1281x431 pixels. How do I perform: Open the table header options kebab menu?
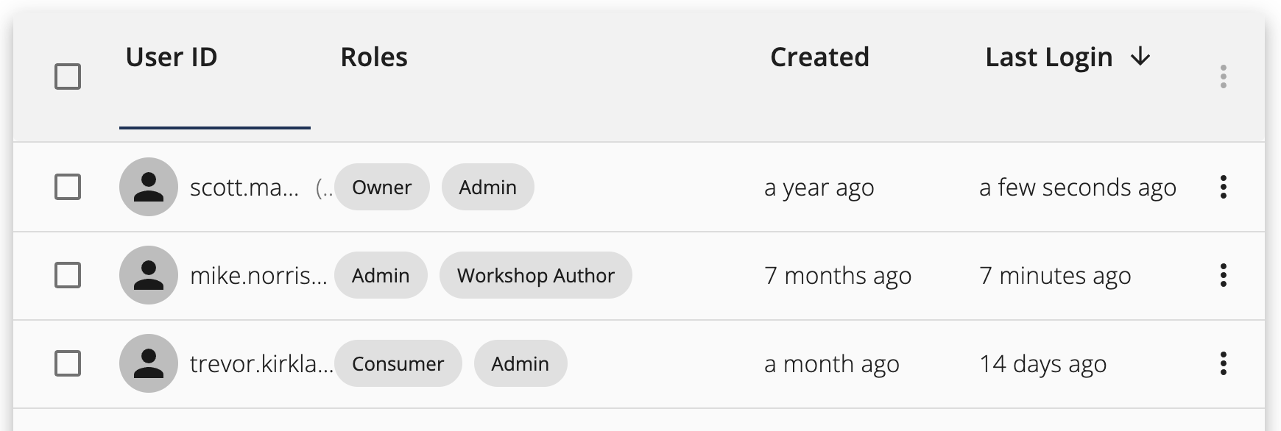[x=1223, y=76]
